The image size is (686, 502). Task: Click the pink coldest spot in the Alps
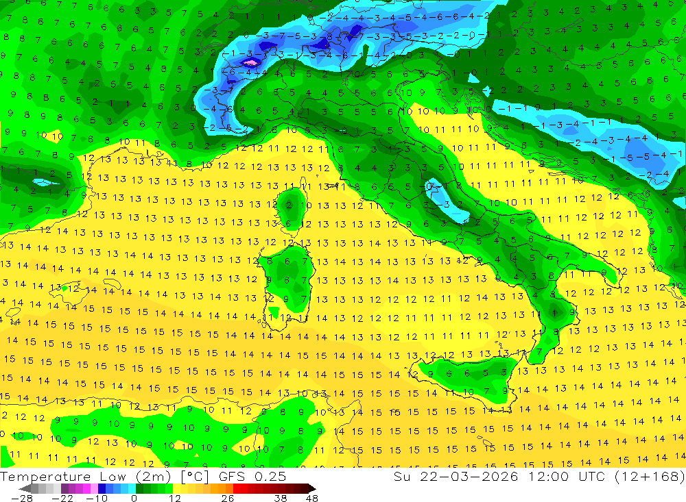(x=250, y=63)
